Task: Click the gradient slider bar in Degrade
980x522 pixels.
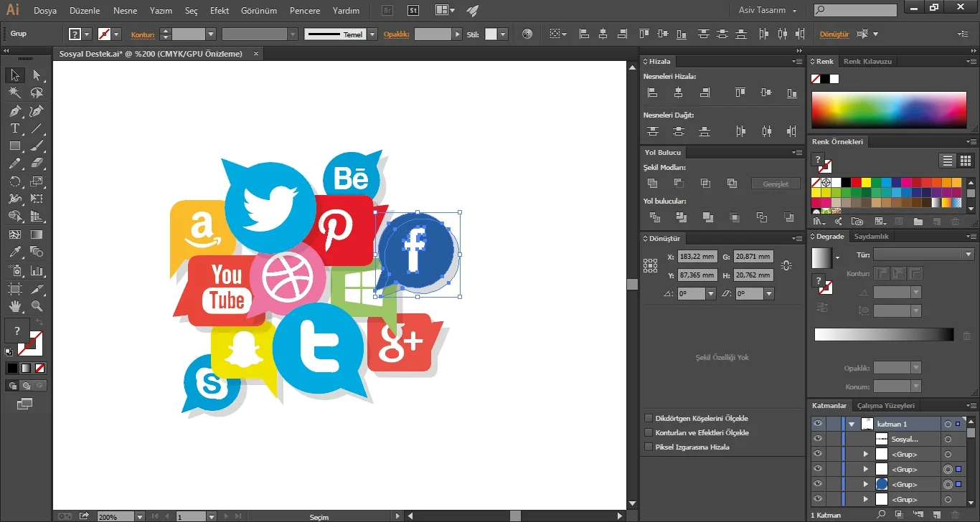Action: pyautogui.click(x=884, y=335)
